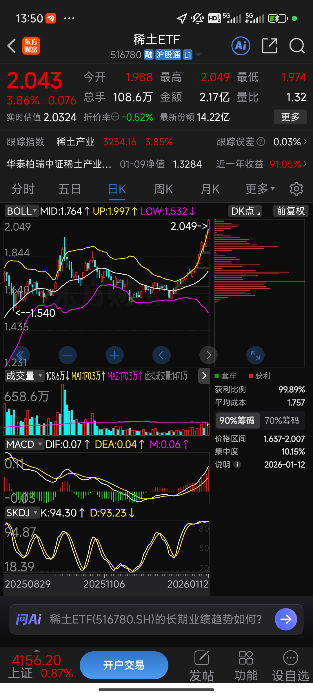Tap the 说明 info icon
The width and height of the screenshot is (313, 696).
click(237, 465)
